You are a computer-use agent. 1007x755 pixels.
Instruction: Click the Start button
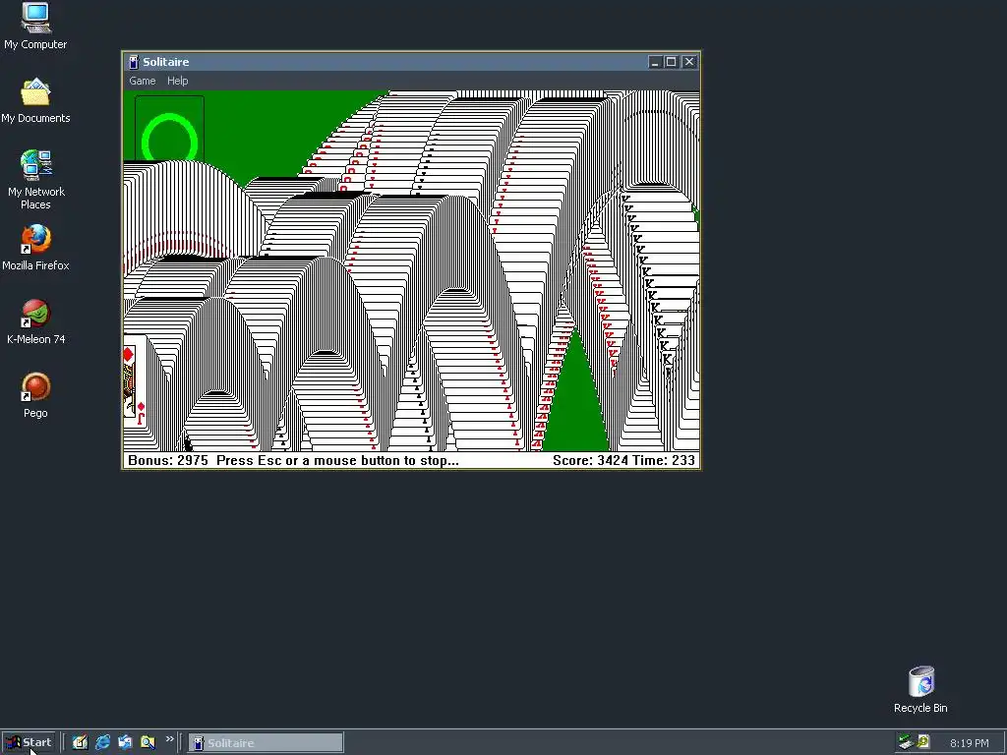(x=29, y=743)
